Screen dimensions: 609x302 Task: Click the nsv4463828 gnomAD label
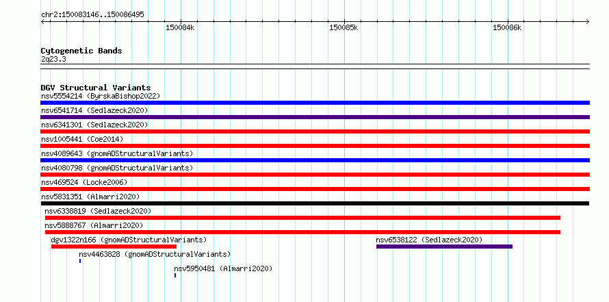155,254
